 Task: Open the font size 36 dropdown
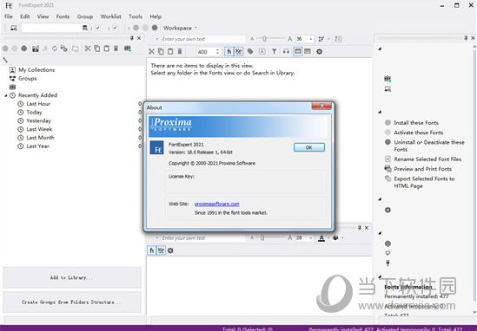(310, 39)
